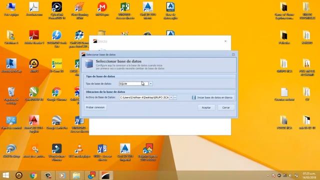Open the S-Cost desktop shortcut
The image size is (320, 180).
[x=56, y=65]
